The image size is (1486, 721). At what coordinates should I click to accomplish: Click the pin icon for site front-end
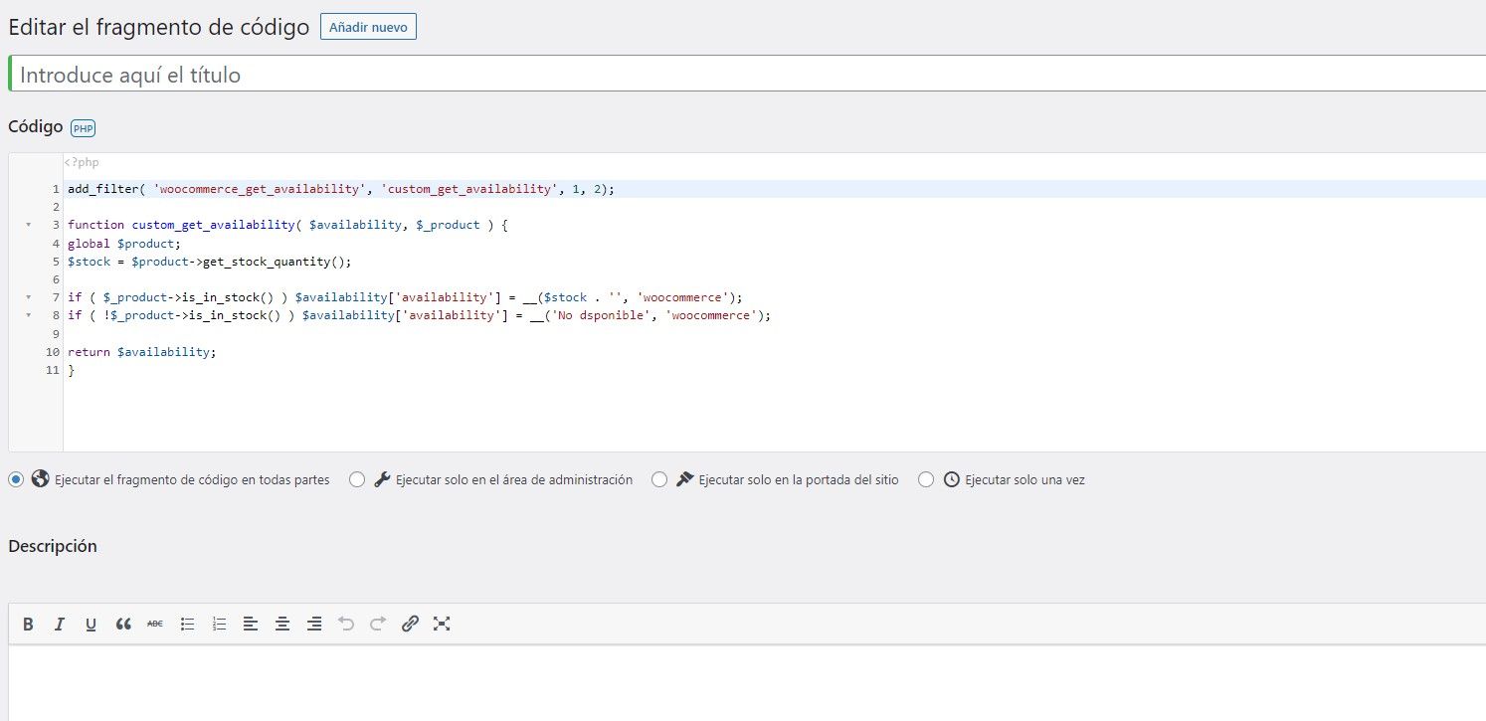click(x=684, y=479)
